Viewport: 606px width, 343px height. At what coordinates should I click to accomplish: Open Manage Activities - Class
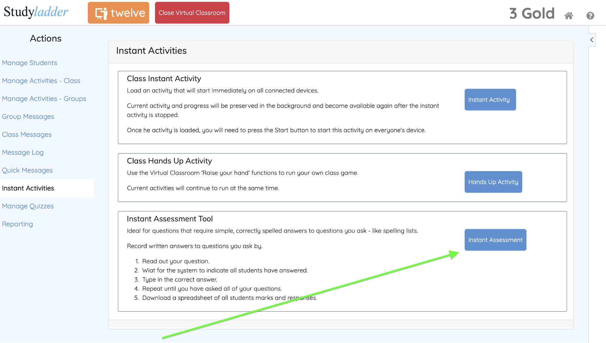pos(41,81)
